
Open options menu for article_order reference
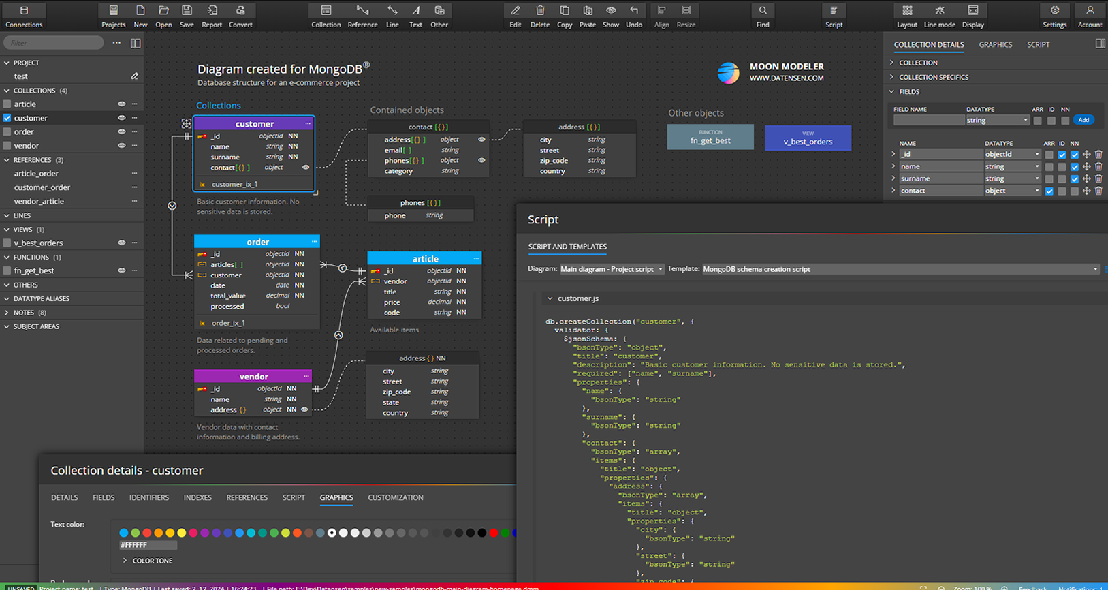(x=134, y=174)
